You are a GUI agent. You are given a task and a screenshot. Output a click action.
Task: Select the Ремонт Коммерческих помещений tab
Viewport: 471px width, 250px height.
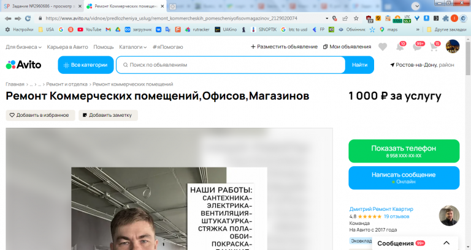[125, 6]
